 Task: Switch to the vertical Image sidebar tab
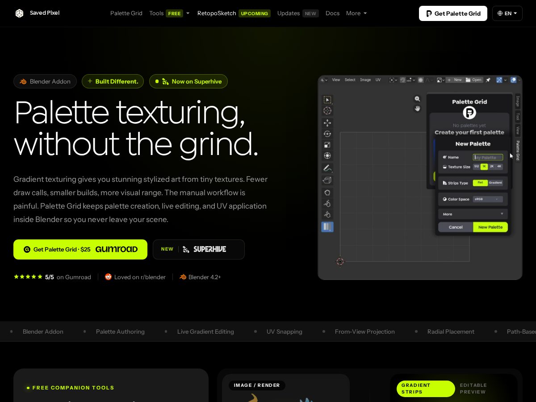[x=518, y=101]
